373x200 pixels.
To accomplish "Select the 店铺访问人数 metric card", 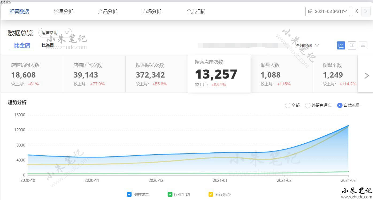I will [32, 74].
